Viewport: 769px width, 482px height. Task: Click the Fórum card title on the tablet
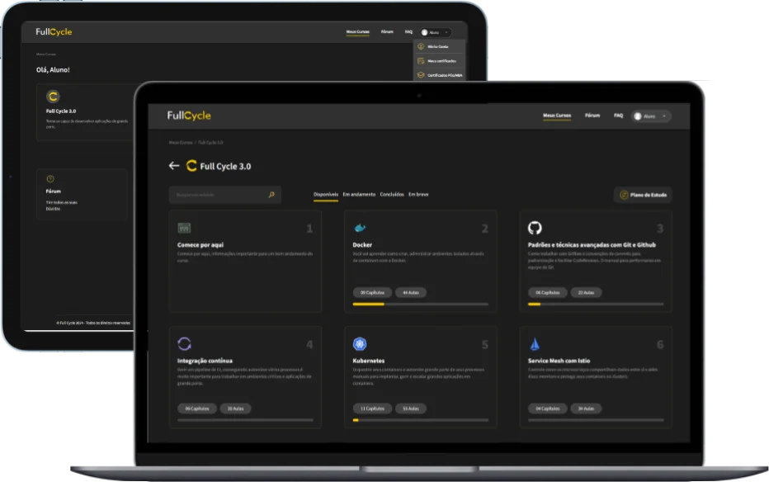54,191
